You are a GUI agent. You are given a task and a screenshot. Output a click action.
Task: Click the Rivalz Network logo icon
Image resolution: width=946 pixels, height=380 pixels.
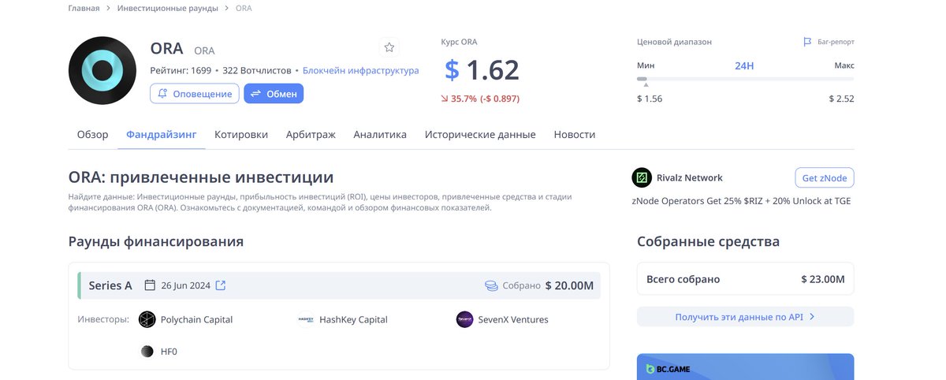(x=642, y=177)
